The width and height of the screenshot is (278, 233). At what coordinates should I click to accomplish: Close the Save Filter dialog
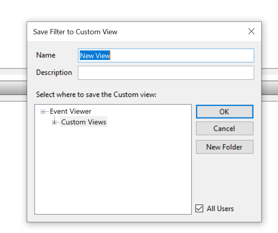[x=251, y=31]
